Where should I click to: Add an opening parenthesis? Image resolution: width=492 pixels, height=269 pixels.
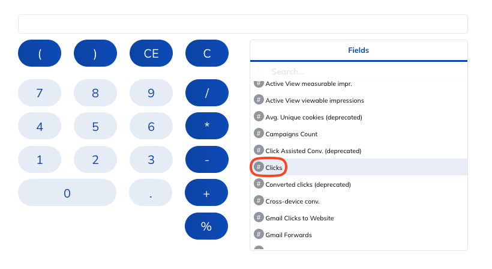pos(40,53)
